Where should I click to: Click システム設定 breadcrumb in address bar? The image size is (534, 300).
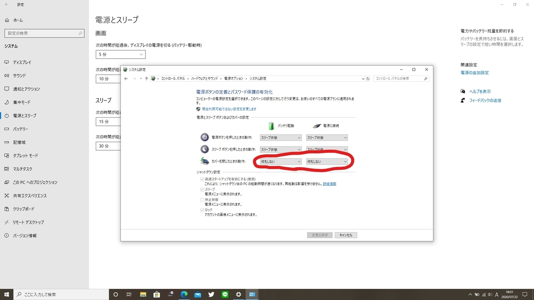click(258, 79)
